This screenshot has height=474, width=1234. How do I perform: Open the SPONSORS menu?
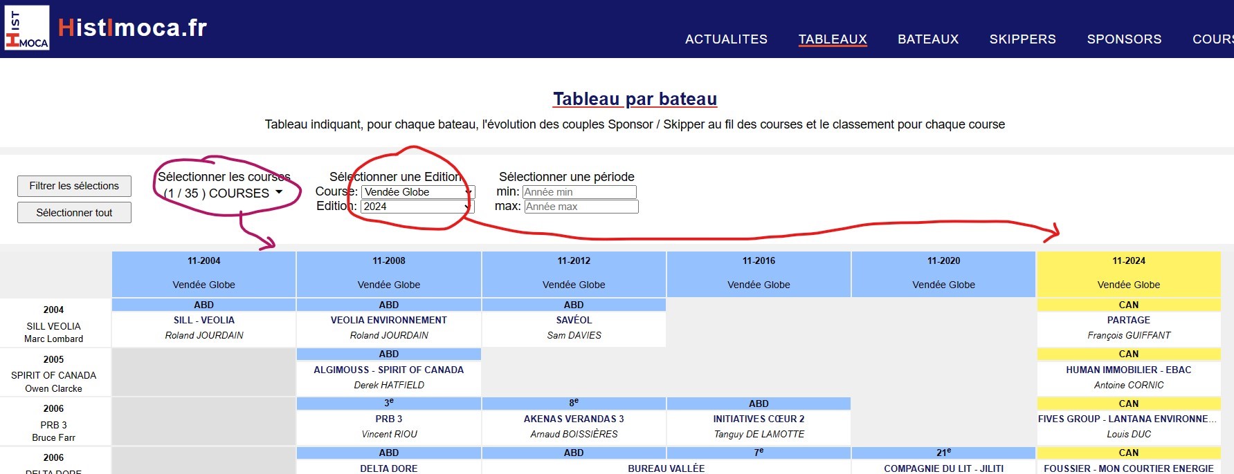click(1124, 39)
